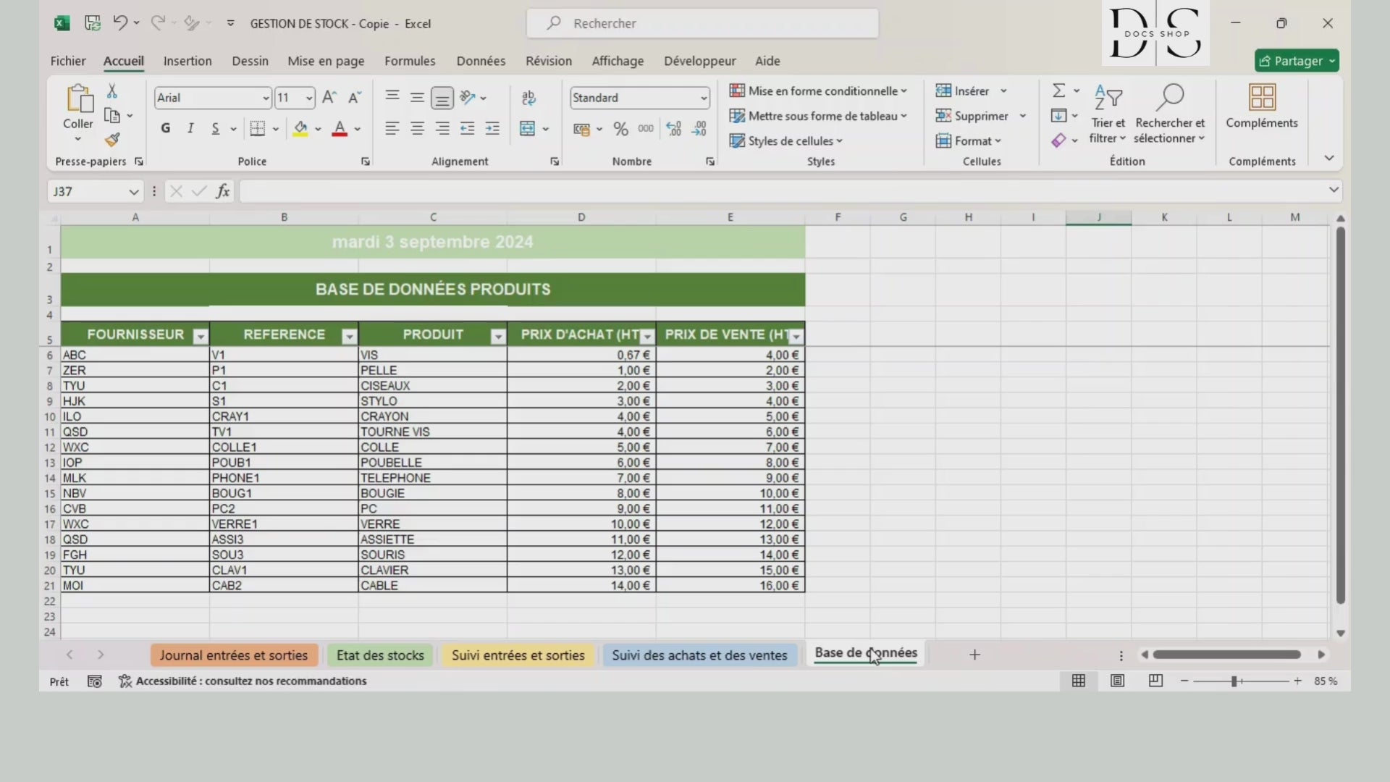Image resolution: width=1390 pixels, height=782 pixels.
Task: Open the Fichier menu
Action: [x=68, y=61]
